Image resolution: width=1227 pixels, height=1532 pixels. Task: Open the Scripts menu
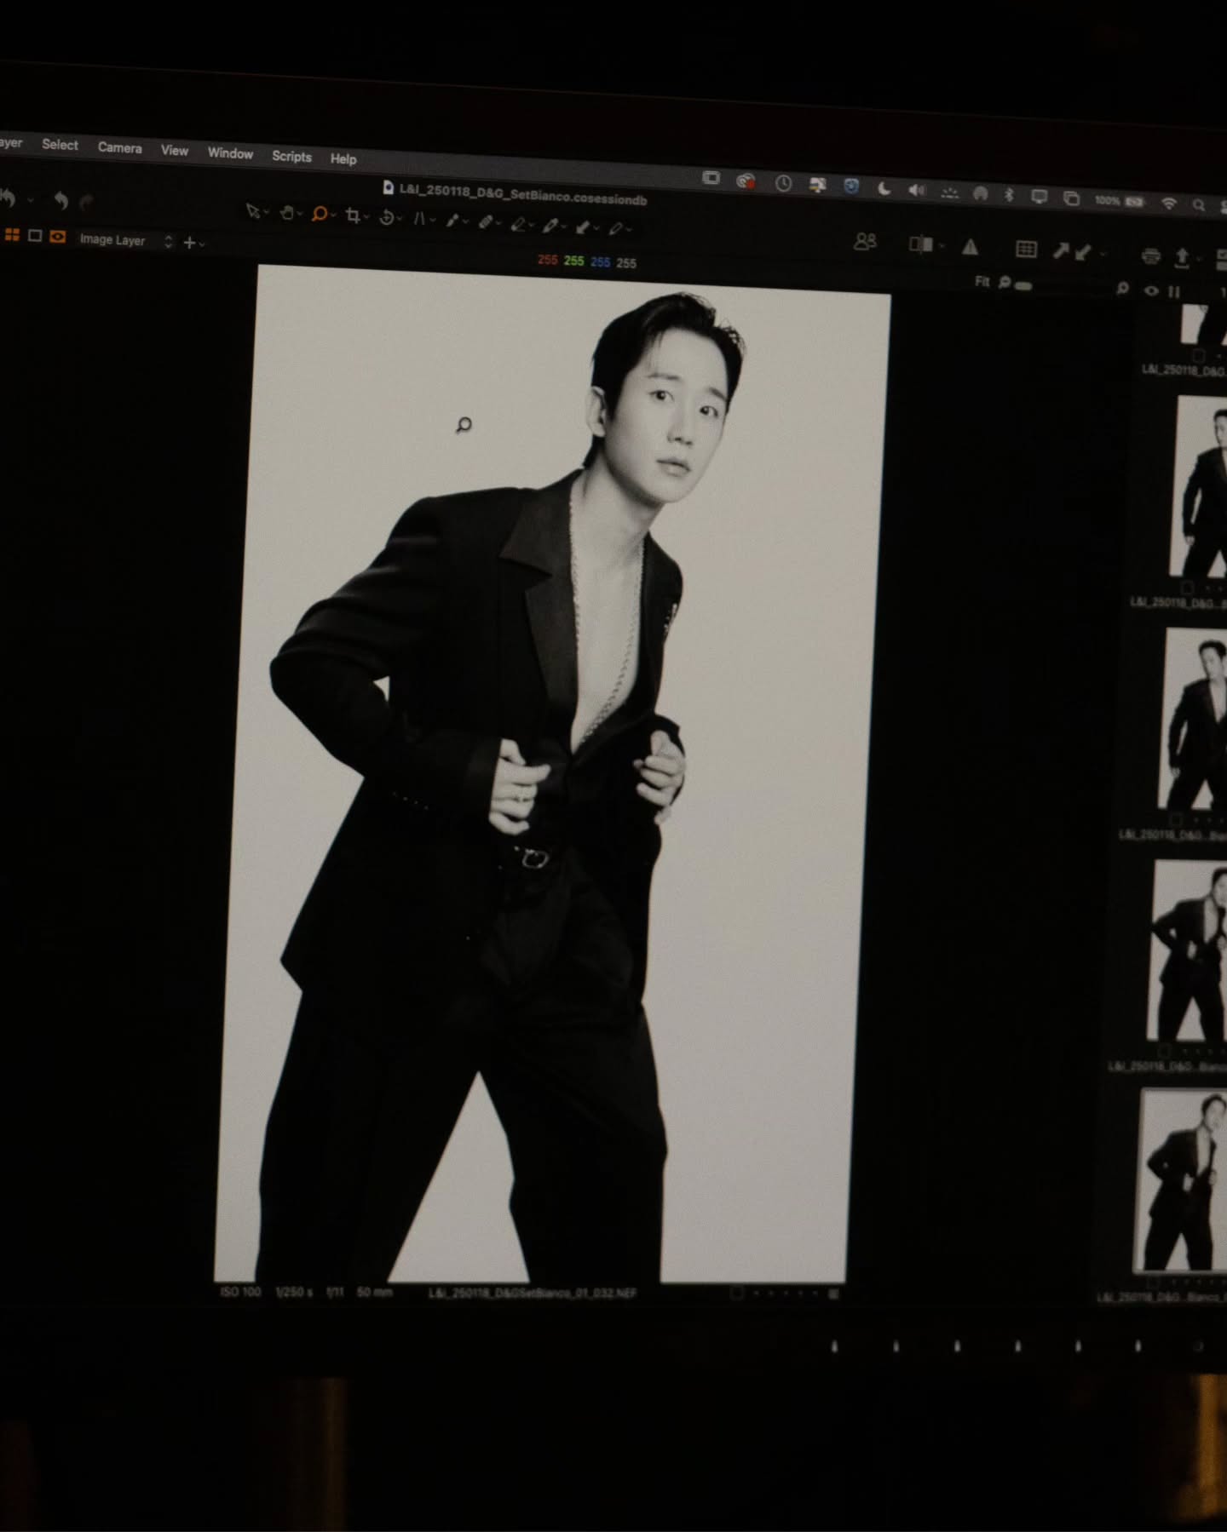[x=291, y=157]
